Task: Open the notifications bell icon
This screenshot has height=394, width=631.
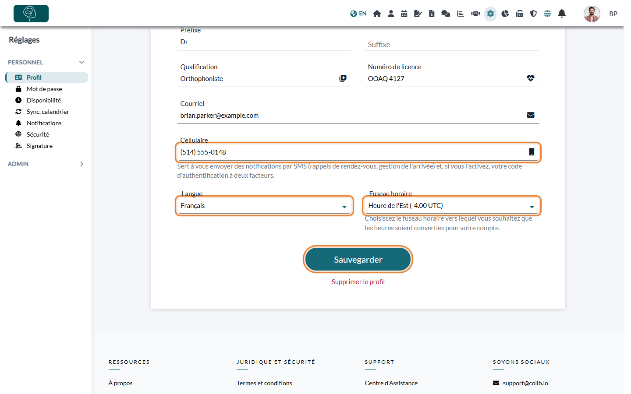Action: tap(562, 14)
